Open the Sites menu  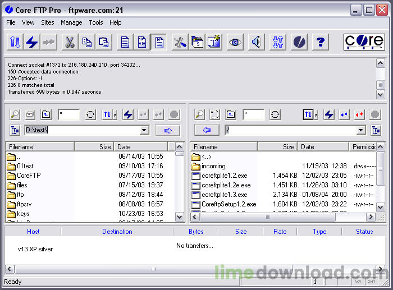click(x=48, y=22)
